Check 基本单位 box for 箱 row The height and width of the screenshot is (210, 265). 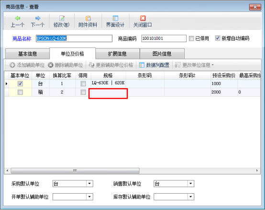pyautogui.click(x=20, y=93)
